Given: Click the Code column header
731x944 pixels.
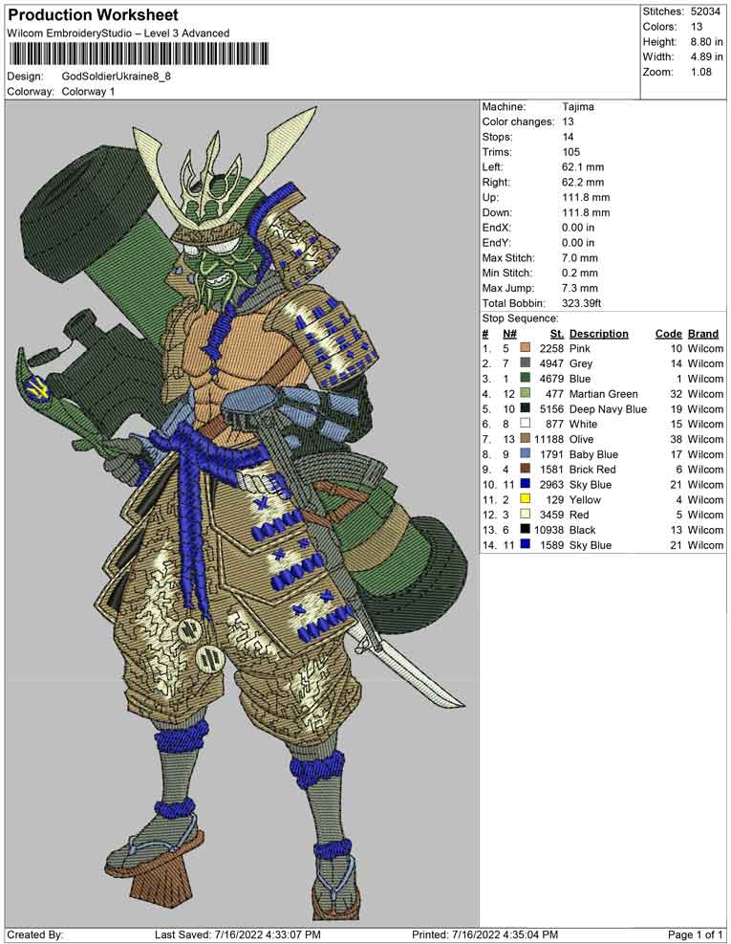Looking at the screenshot, I should point(669,334).
